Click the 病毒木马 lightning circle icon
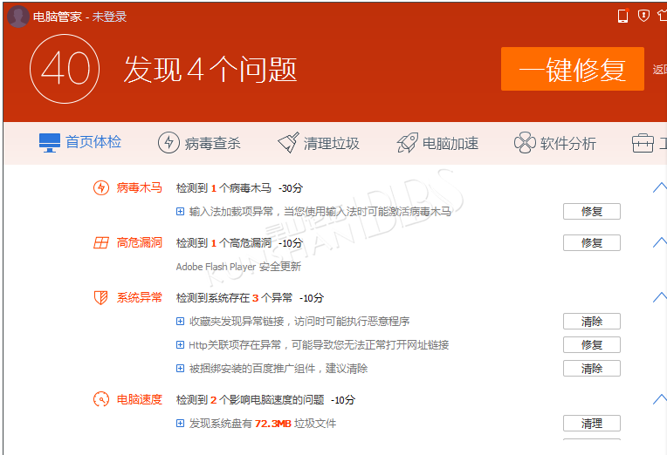Image resolution: width=667 pixels, height=455 pixels. tap(101, 187)
